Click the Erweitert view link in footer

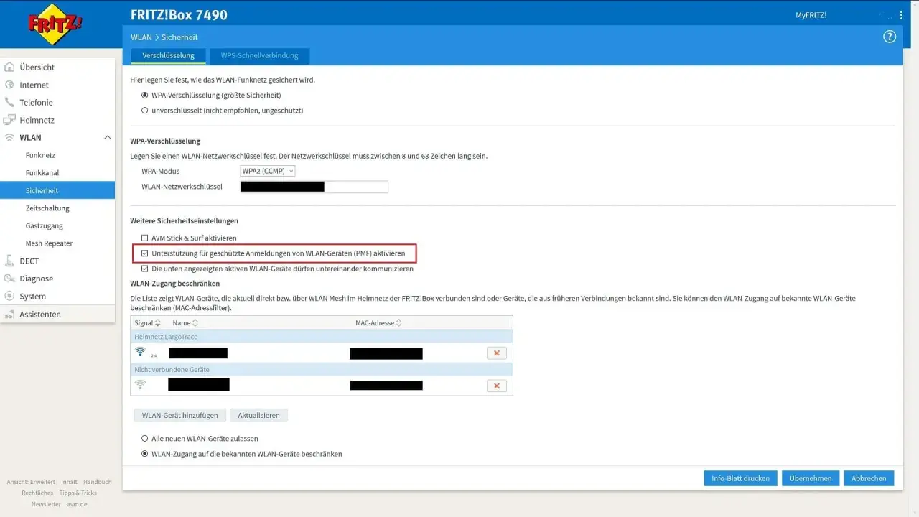(30, 482)
